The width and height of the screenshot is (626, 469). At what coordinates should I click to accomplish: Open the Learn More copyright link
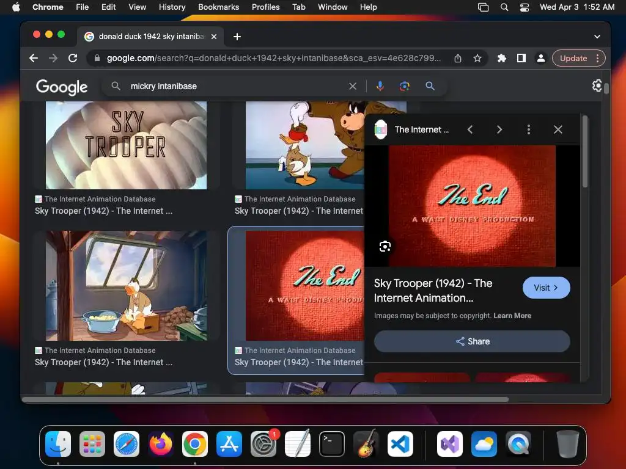(x=512, y=316)
